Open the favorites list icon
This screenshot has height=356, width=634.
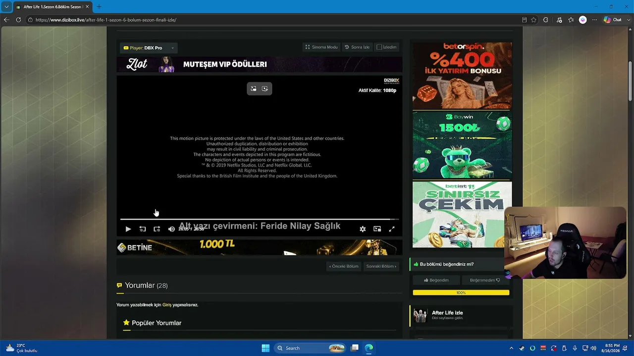click(x=571, y=20)
